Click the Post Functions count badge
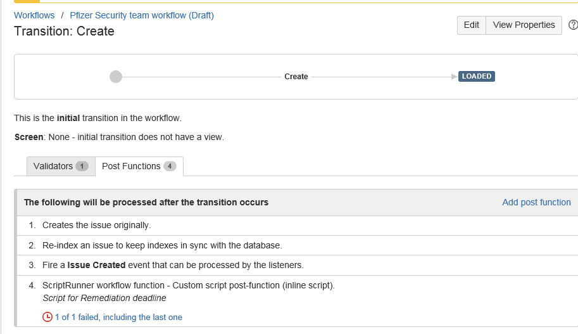578x334 pixels. click(170, 166)
